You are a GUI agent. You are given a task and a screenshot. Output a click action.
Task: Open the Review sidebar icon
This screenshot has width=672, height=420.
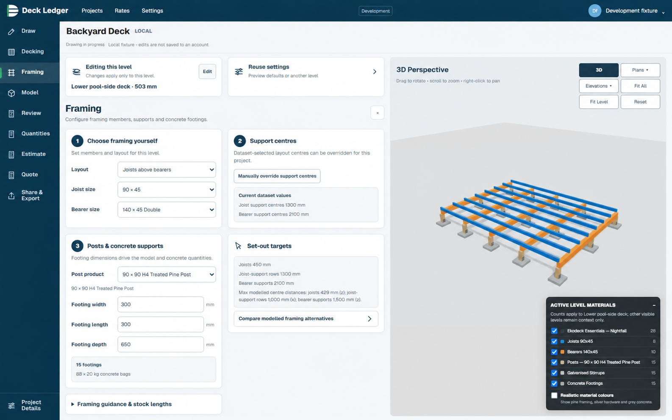pyautogui.click(x=11, y=113)
